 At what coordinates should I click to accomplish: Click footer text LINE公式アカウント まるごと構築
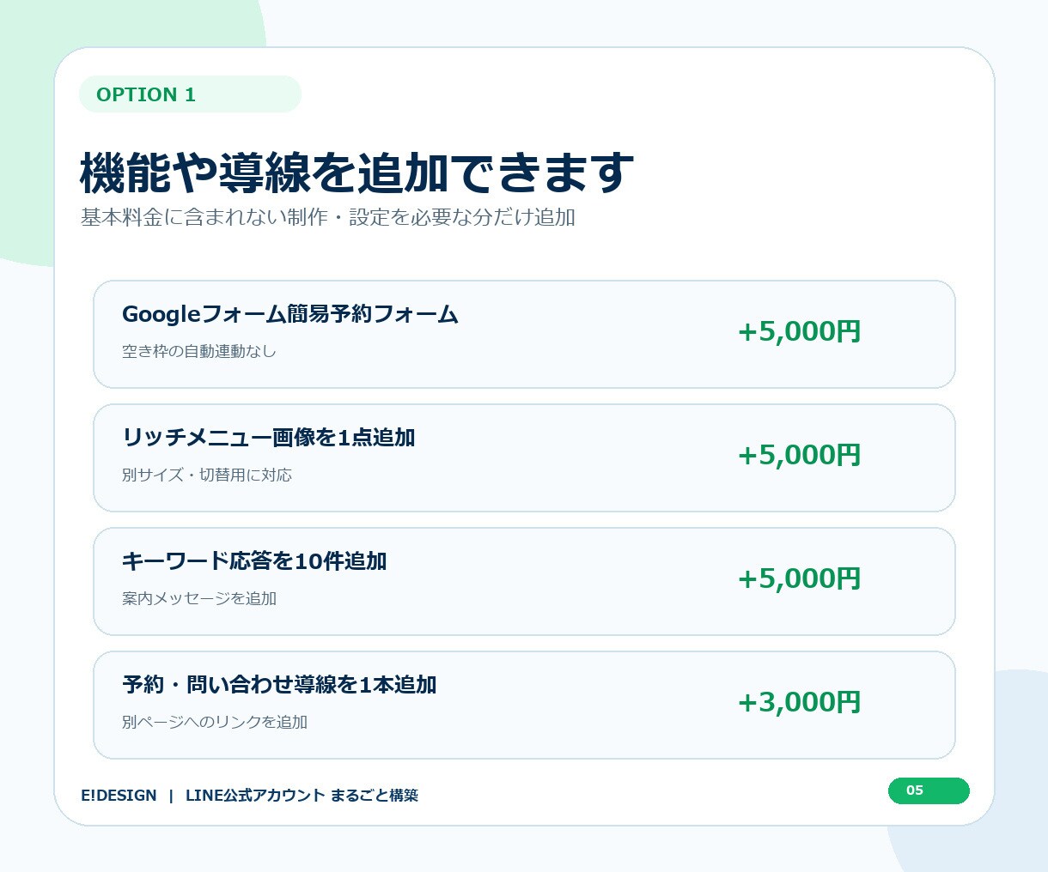pyautogui.click(x=302, y=796)
